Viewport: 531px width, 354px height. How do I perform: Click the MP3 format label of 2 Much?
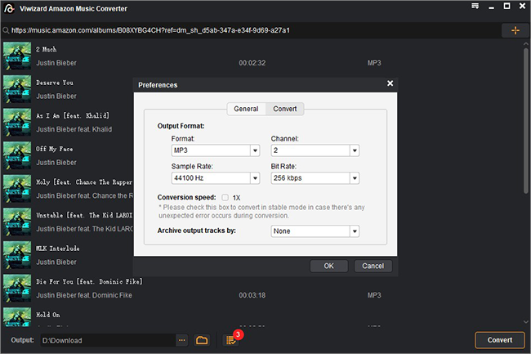(374, 63)
